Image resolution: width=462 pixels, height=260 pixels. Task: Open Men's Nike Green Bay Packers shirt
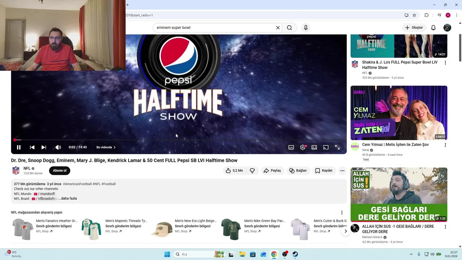coord(253,229)
